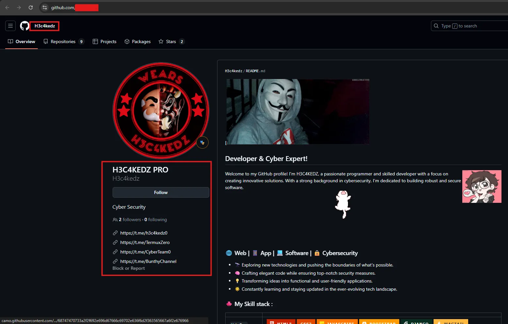508x324 pixels.
Task: Follow the H3C4KEDZ PRO user
Action: (x=161, y=192)
